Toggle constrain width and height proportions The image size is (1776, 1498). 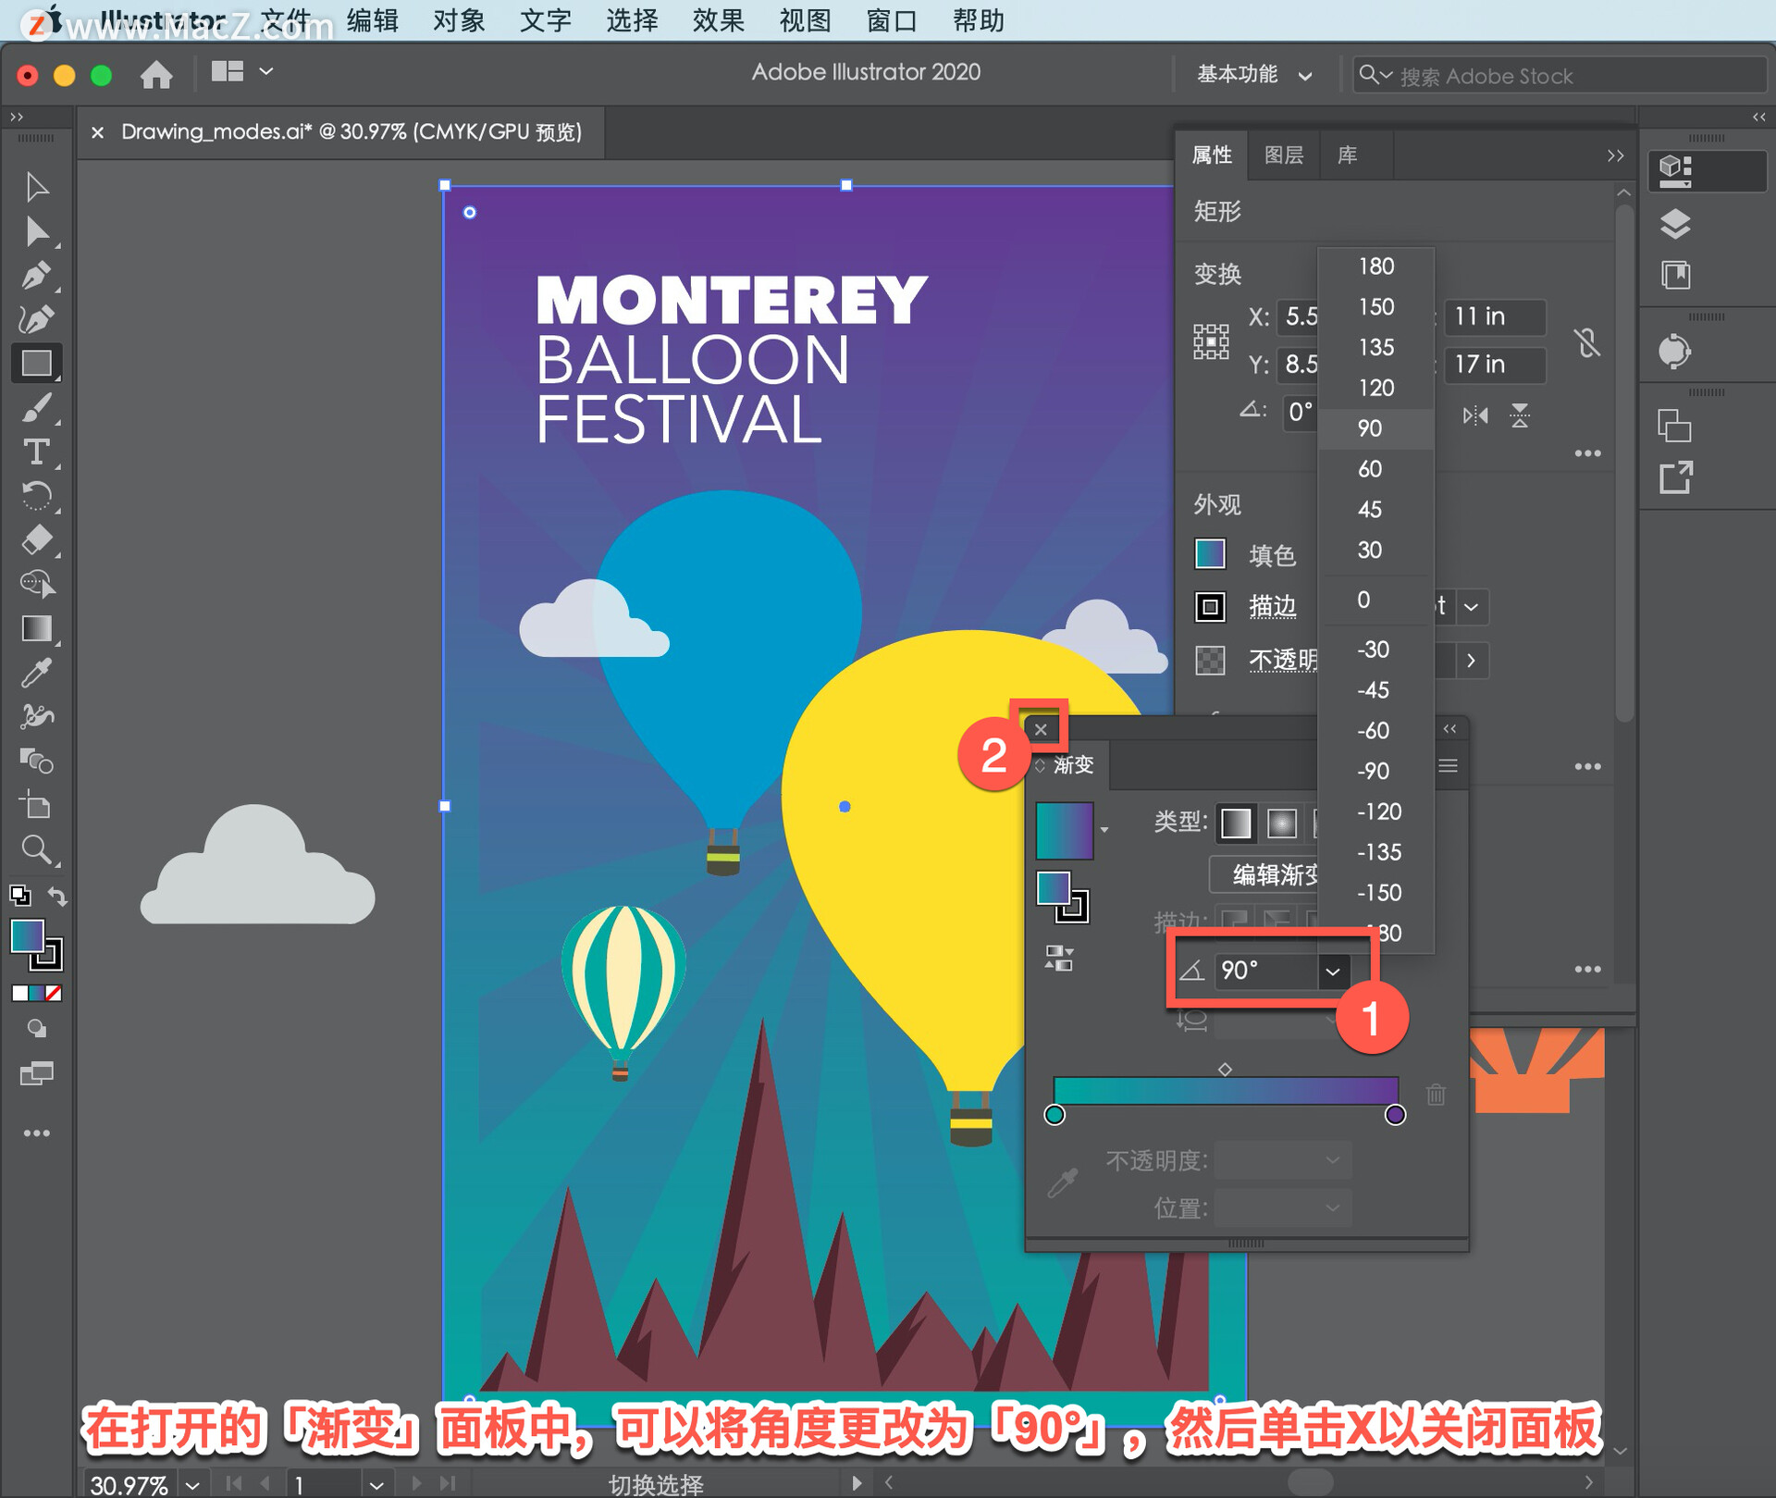coord(1587,342)
